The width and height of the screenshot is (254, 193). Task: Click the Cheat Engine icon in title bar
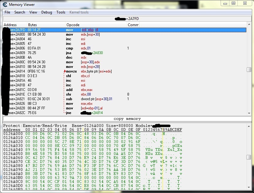point(5,4)
